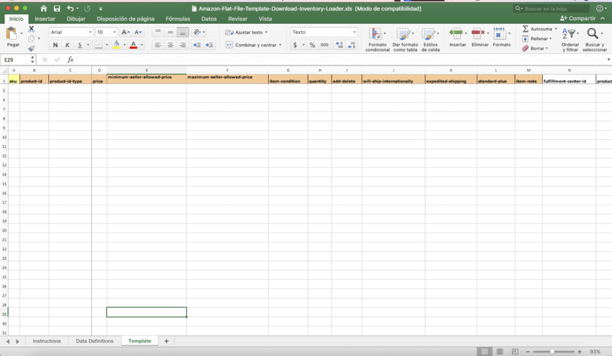
Task: Open Fórmulas ribbon tab
Action: point(177,19)
